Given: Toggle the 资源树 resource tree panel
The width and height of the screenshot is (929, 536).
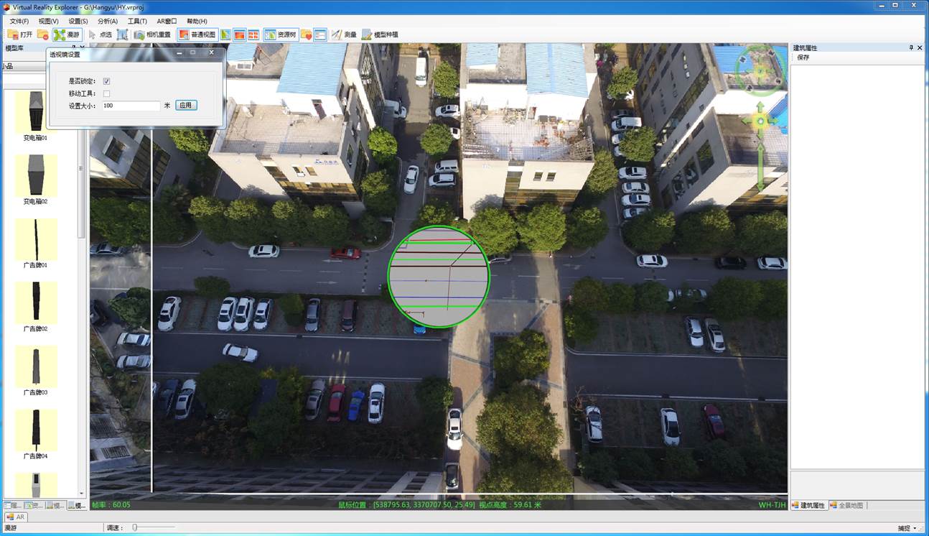Looking at the screenshot, I should click(x=281, y=34).
